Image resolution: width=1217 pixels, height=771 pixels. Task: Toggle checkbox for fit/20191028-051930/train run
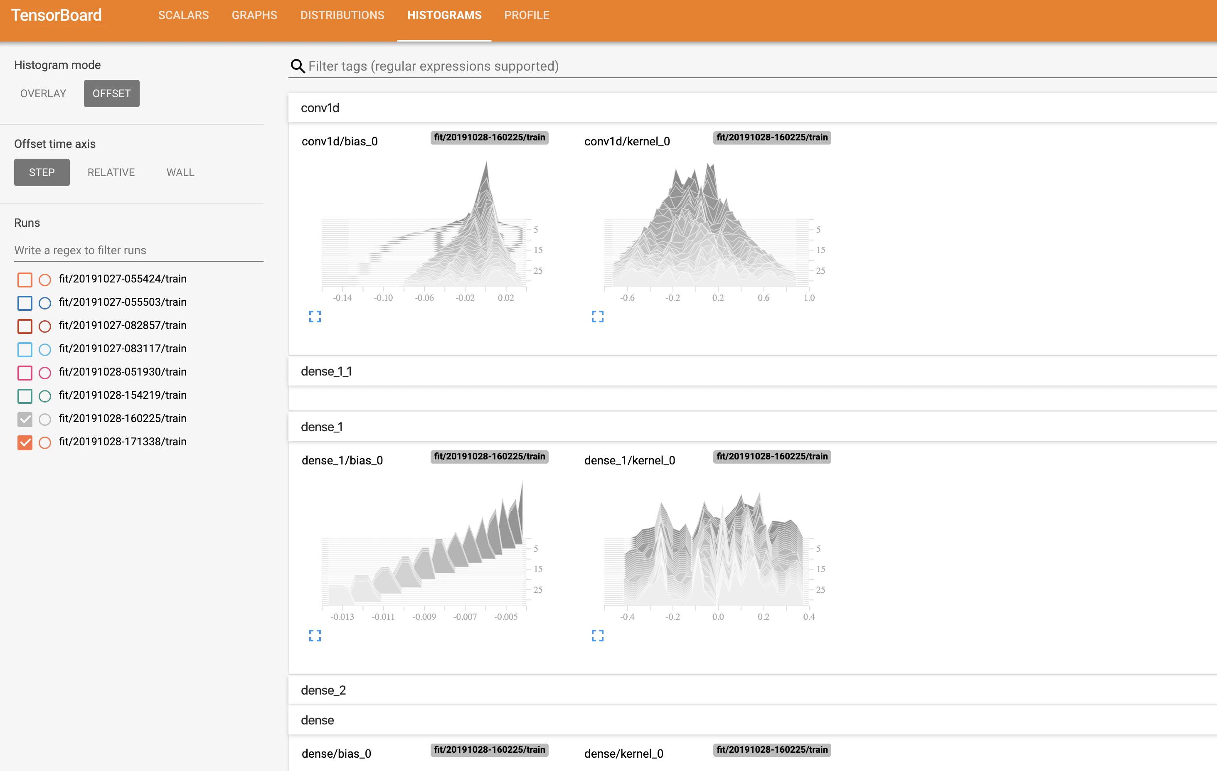tap(25, 372)
